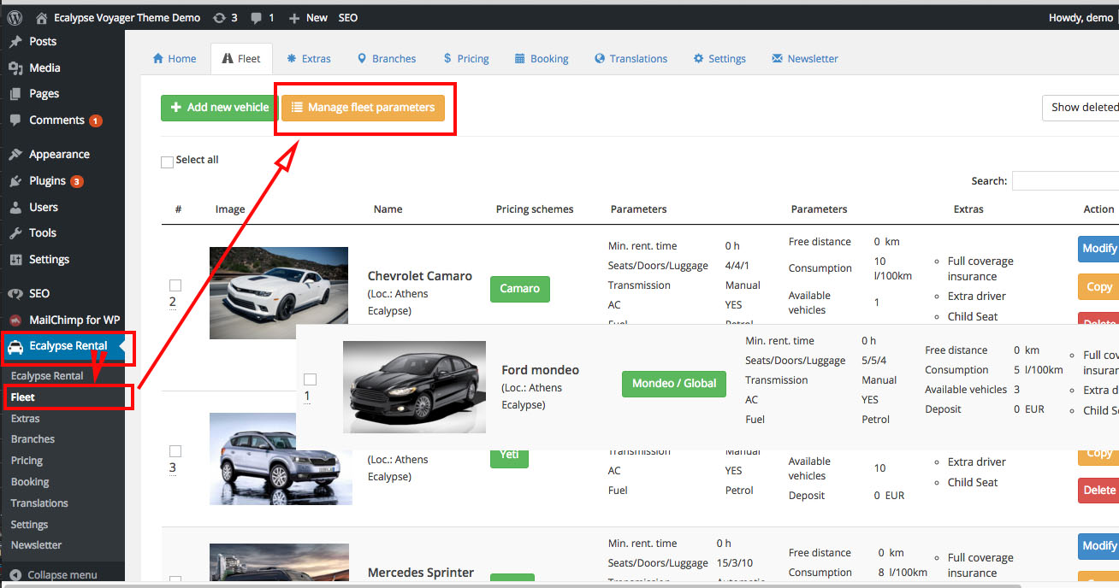Open the Translations tab
The height and width of the screenshot is (588, 1119).
click(631, 59)
